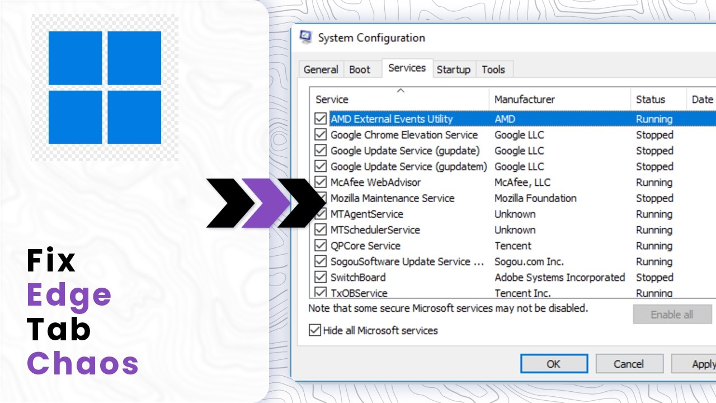Click McAfee, LLC manufacturer cell
Screen dimensions: 716x403
522,182
